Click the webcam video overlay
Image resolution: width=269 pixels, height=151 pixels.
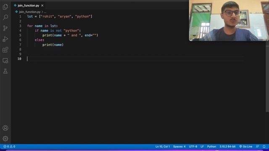[229, 21]
